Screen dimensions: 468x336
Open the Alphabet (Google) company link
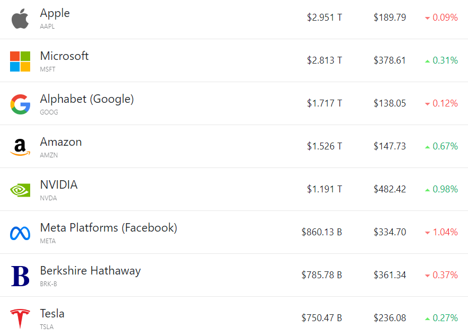tap(87, 99)
